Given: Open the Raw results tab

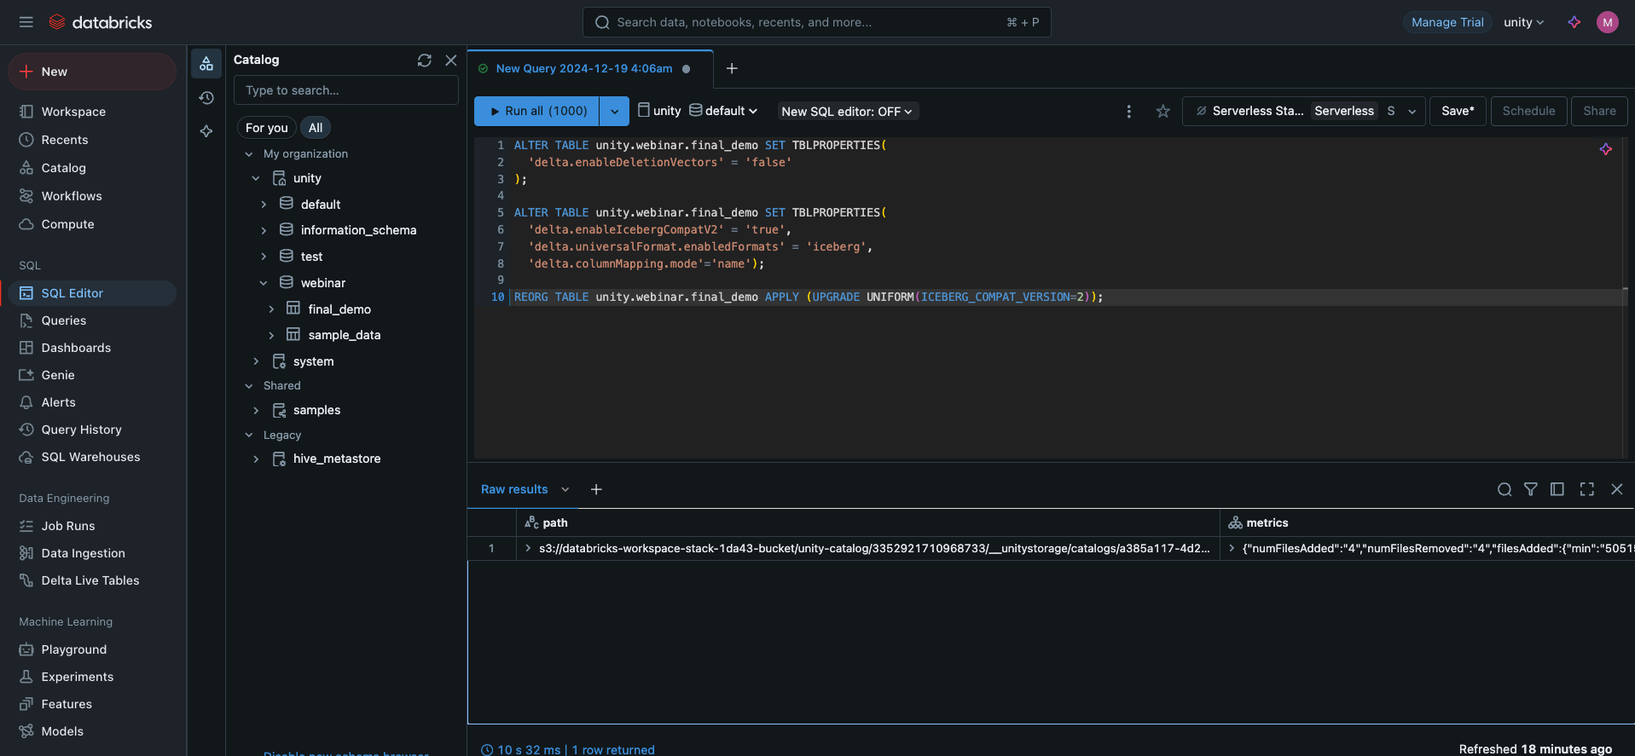Looking at the screenshot, I should click(x=514, y=489).
